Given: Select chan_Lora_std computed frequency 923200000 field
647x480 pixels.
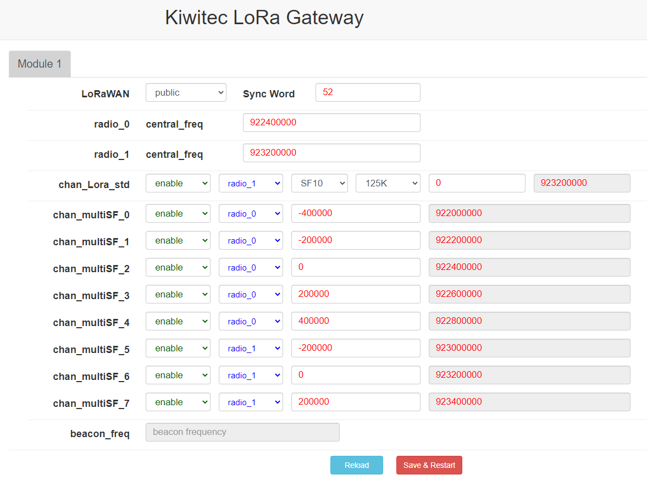Looking at the screenshot, I should click(582, 183).
